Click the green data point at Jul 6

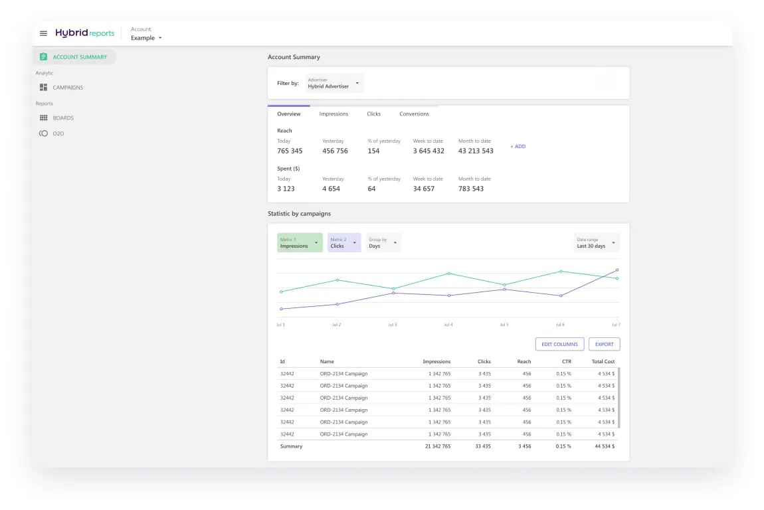(561, 272)
